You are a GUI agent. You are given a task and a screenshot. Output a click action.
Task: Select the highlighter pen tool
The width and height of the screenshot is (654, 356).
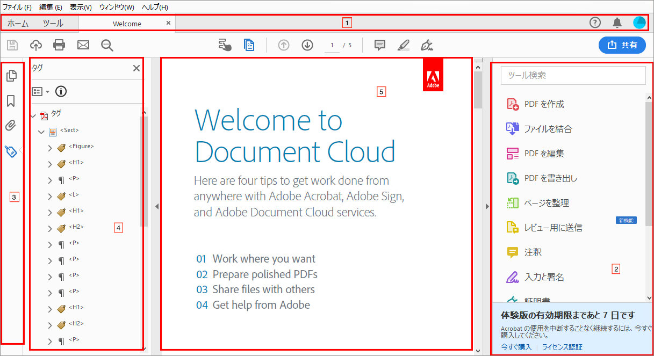404,45
